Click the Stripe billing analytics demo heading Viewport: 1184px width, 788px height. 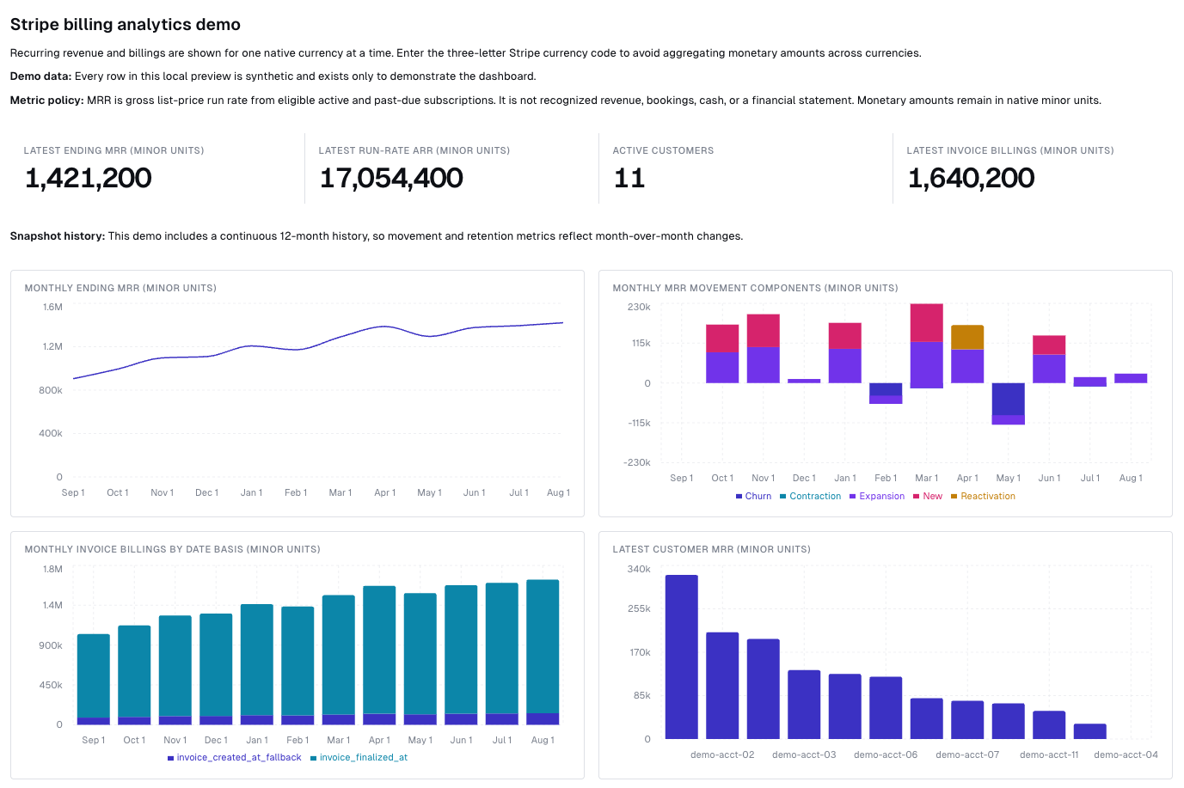(x=126, y=25)
